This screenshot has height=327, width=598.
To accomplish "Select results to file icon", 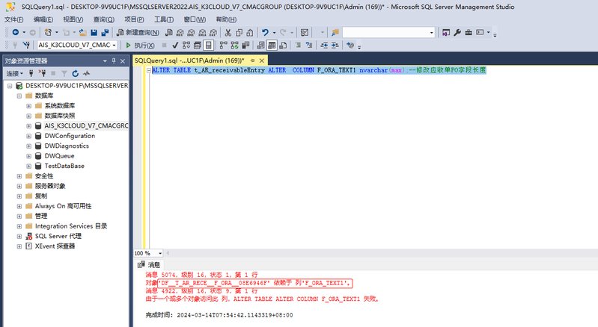I will [283, 46].
